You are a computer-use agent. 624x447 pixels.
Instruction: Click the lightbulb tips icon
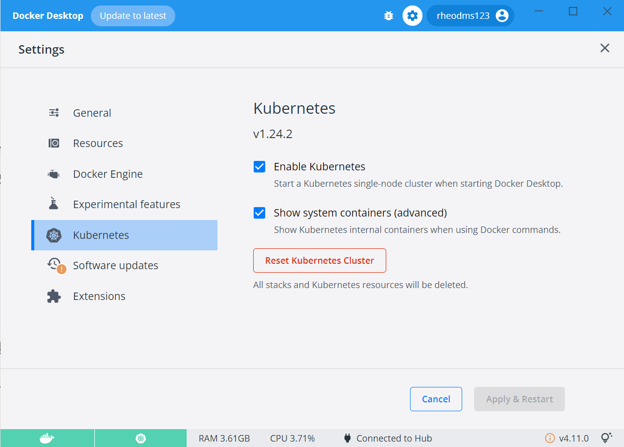pos(606,438)
